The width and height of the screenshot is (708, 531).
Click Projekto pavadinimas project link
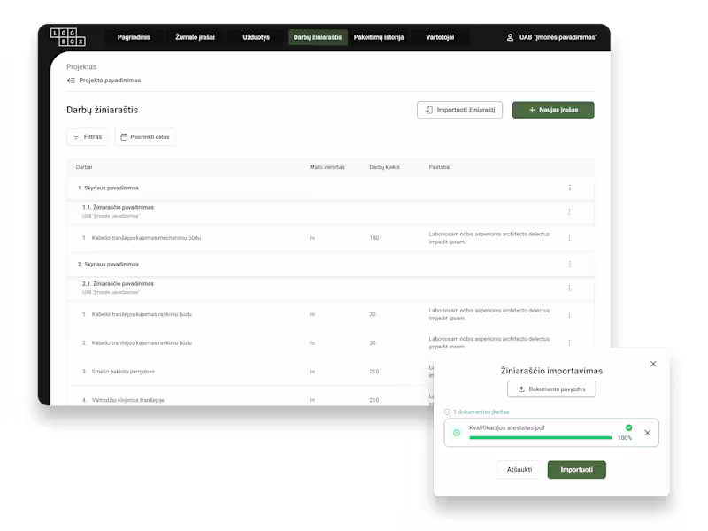tap(110, 81)
